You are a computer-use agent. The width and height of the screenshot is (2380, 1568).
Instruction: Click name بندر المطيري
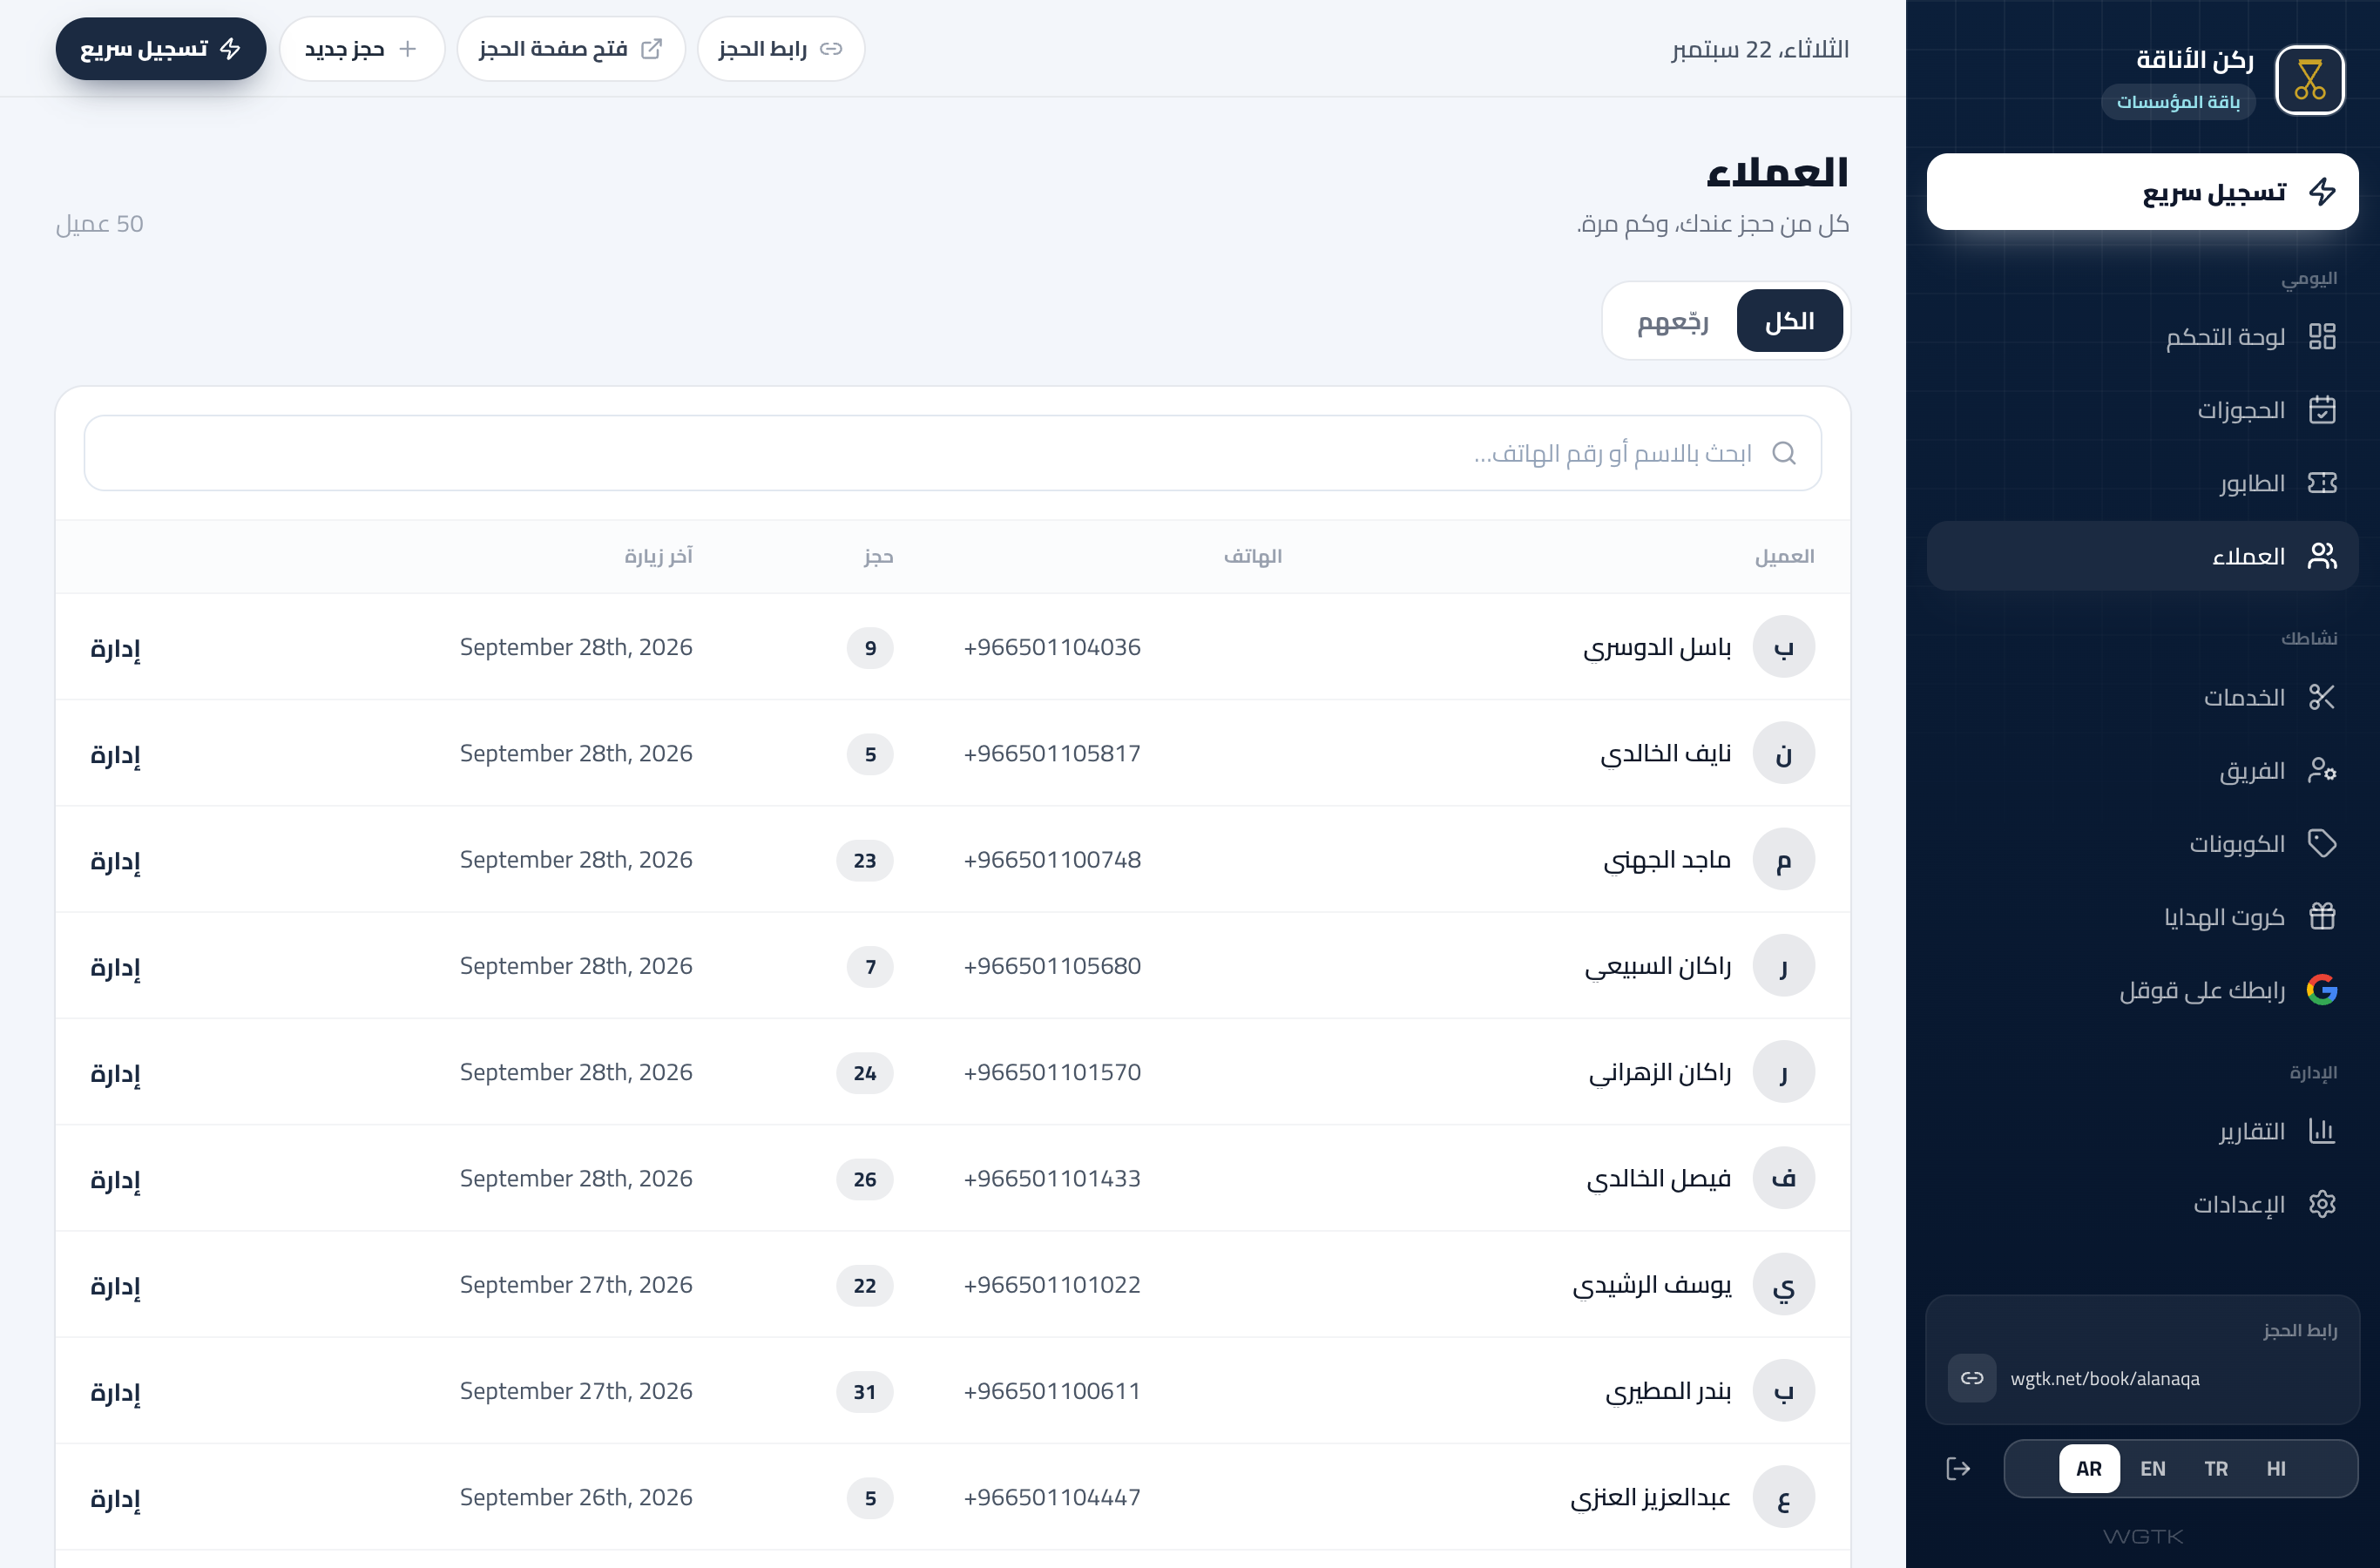1668,1391
